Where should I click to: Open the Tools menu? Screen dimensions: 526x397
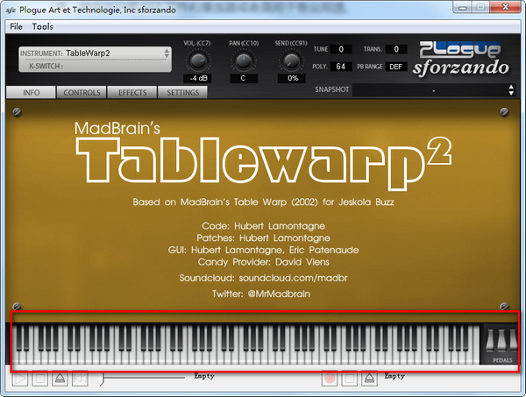click(x=43, y=27)
